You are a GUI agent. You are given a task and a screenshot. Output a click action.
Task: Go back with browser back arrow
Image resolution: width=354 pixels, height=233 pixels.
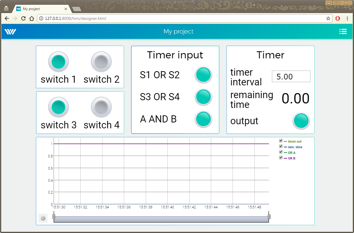tap(7, 19)
